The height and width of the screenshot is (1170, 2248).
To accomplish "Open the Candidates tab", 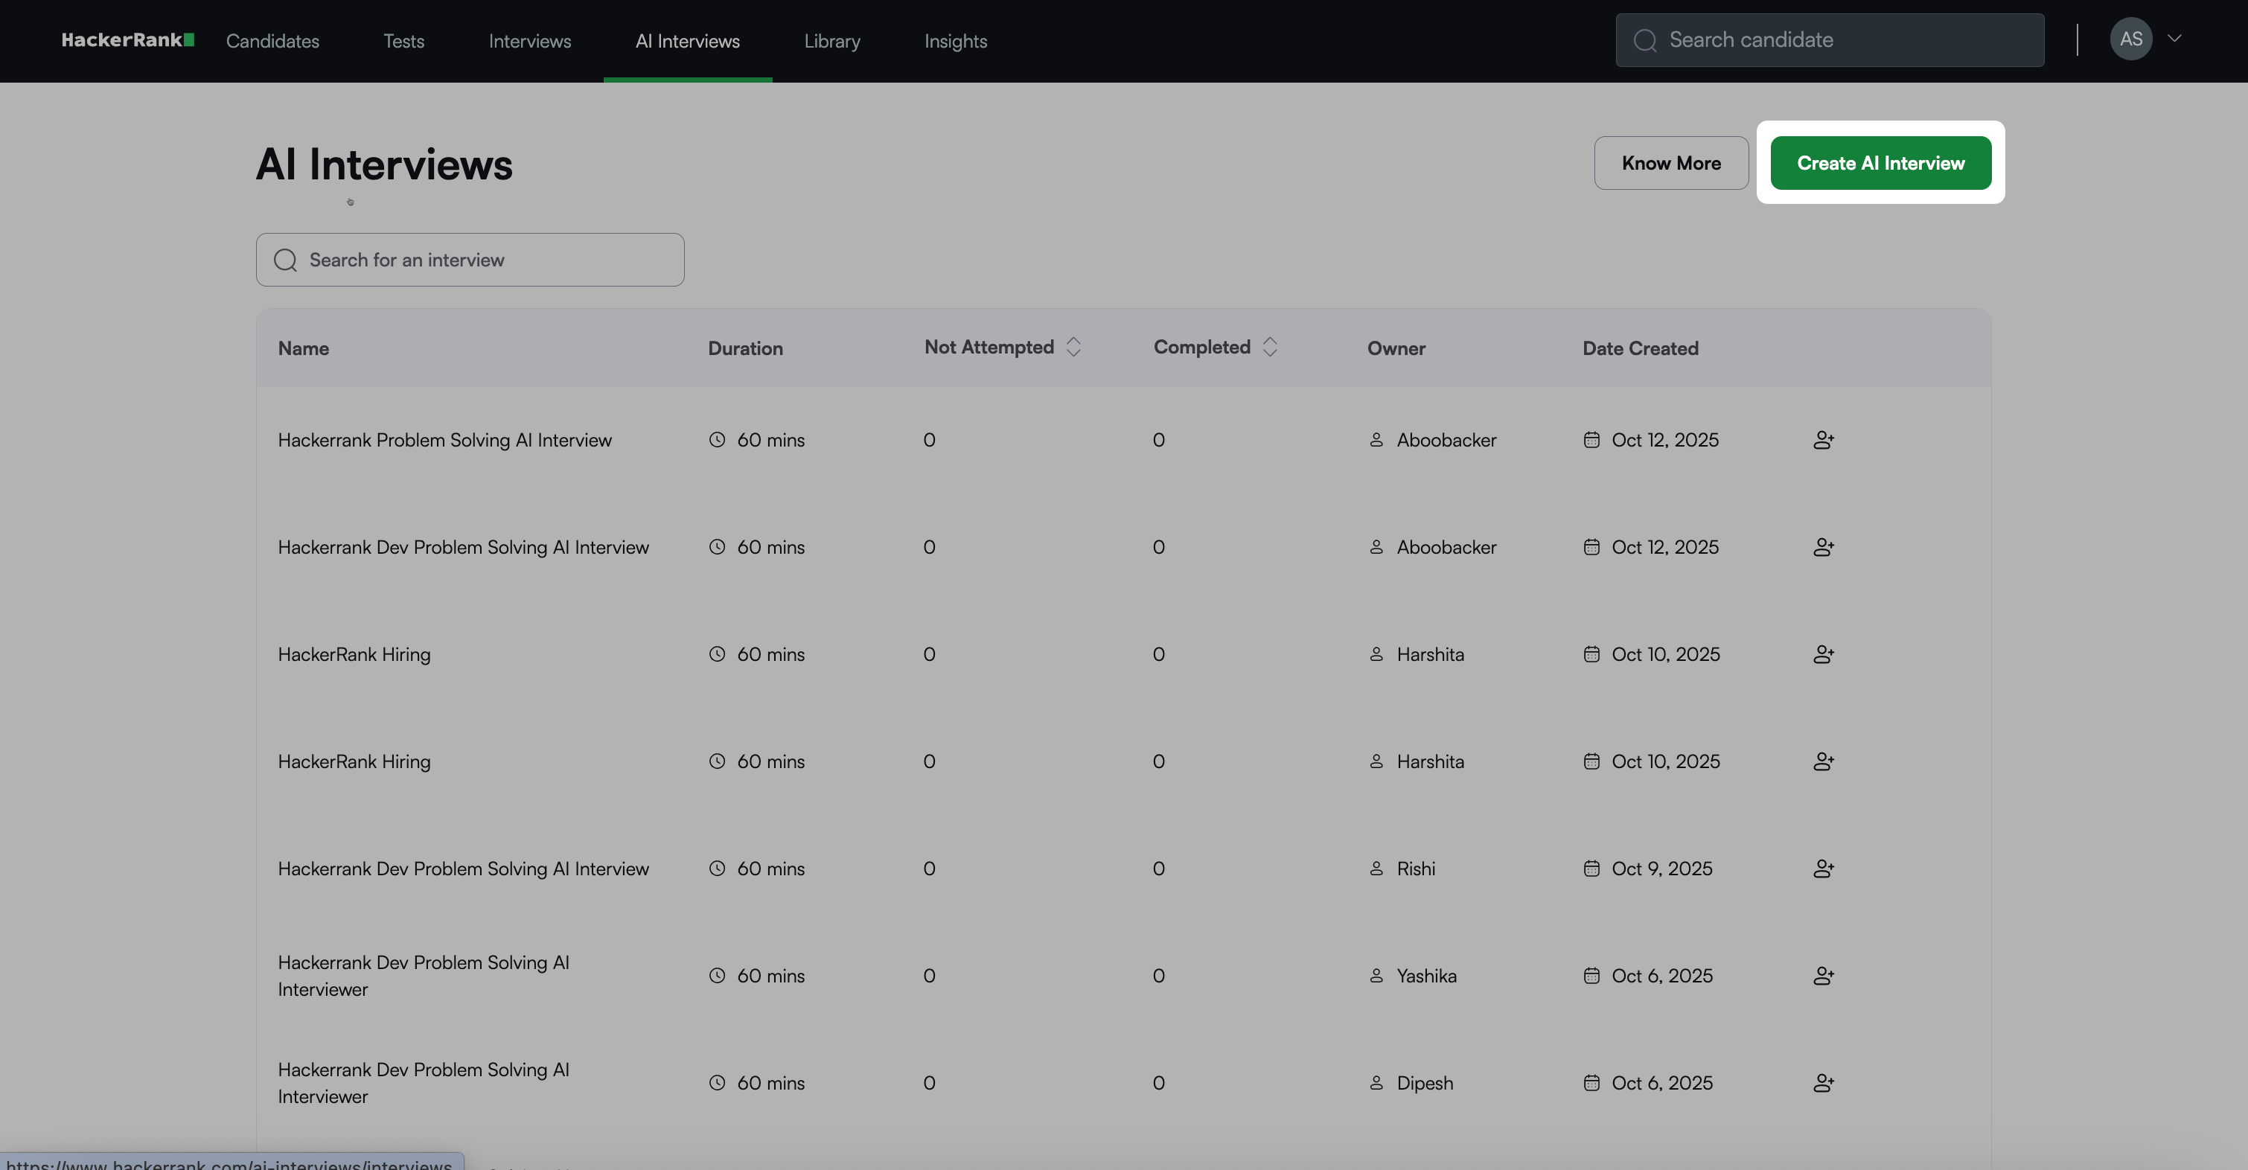I will (272, 41).
